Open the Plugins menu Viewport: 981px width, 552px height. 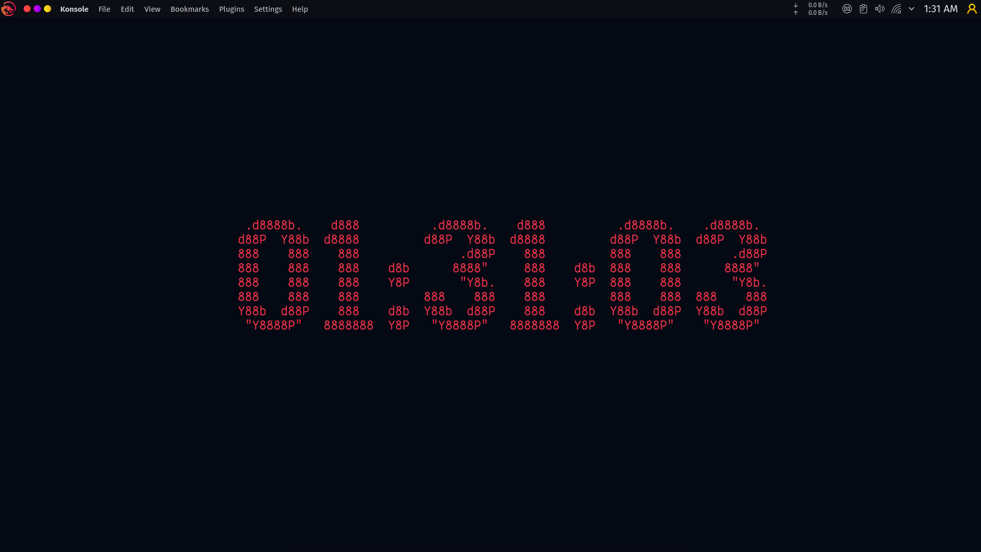[x=231, y=9]
